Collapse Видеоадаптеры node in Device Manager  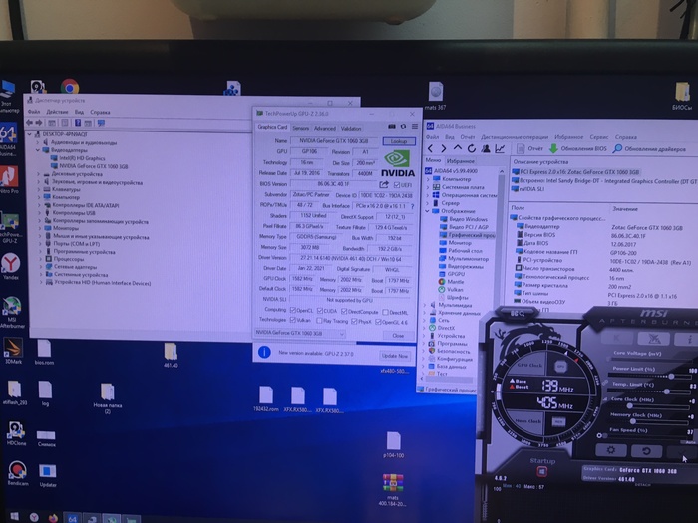(38, 150)
